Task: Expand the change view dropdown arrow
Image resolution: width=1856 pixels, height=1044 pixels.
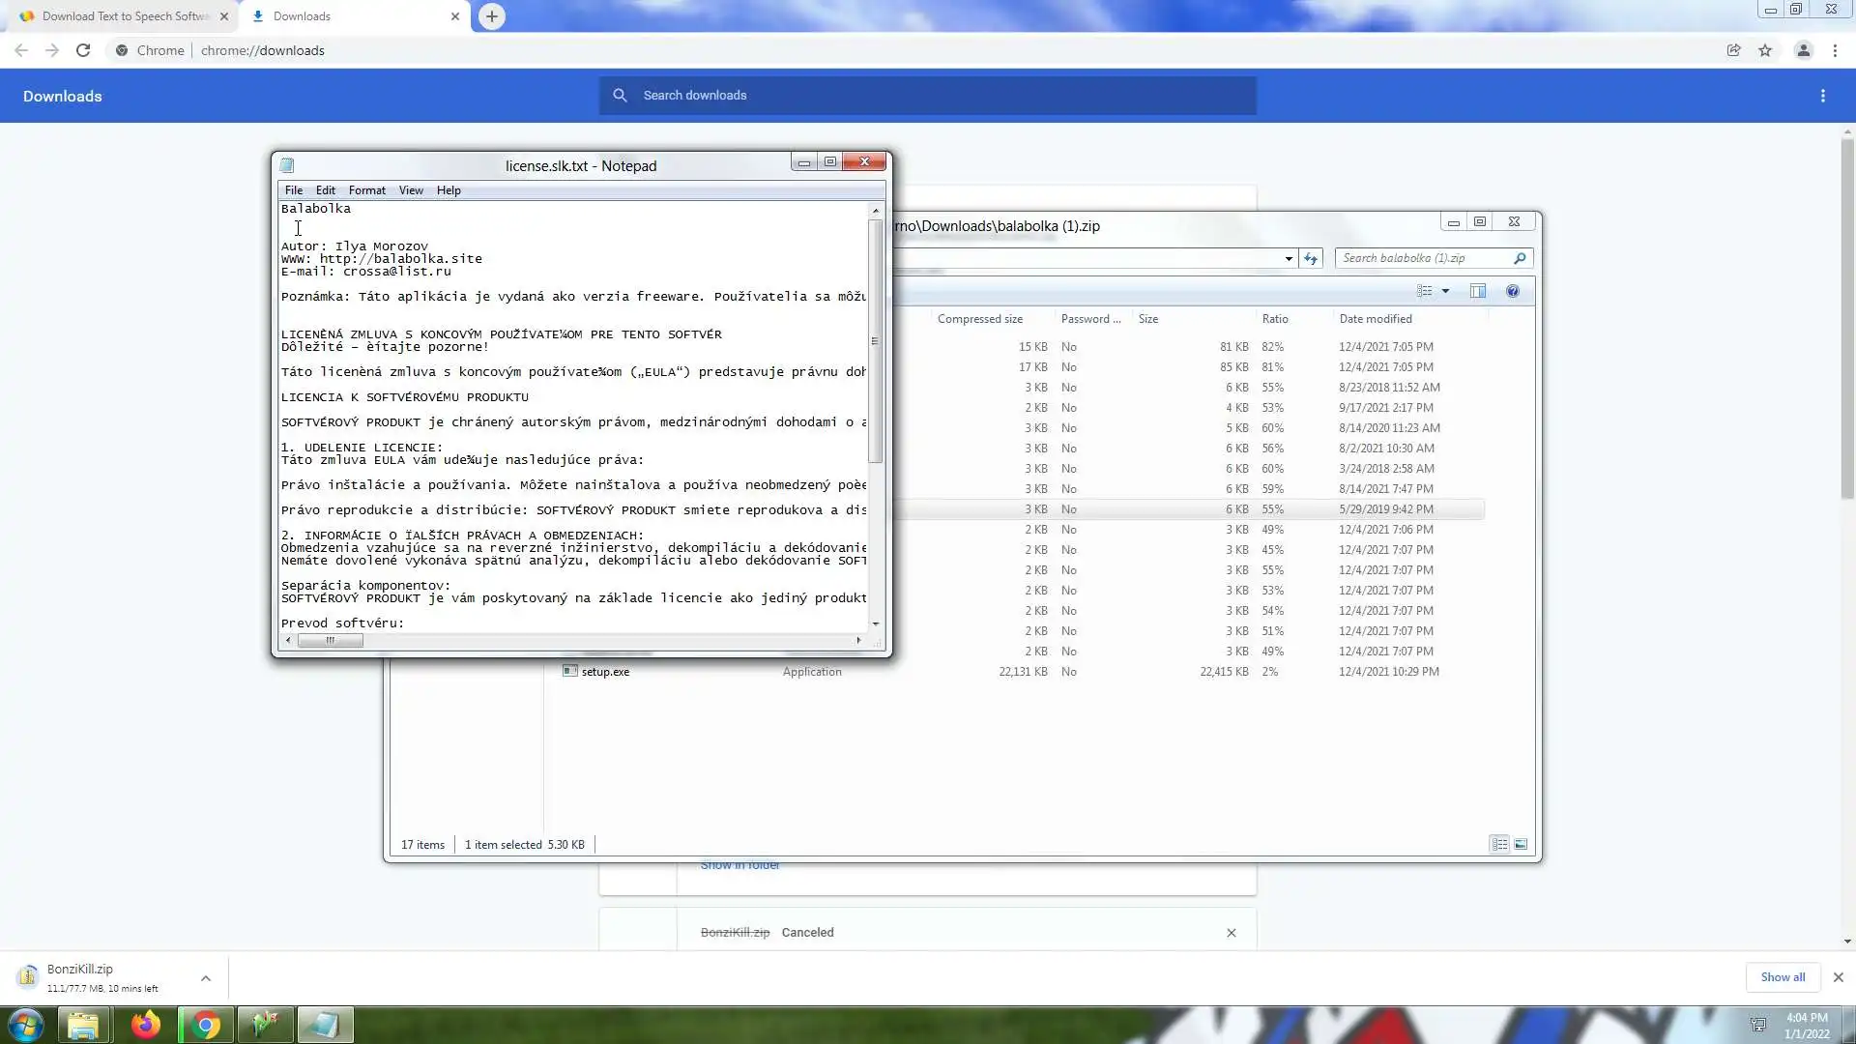Action: tap(1446, 291)
